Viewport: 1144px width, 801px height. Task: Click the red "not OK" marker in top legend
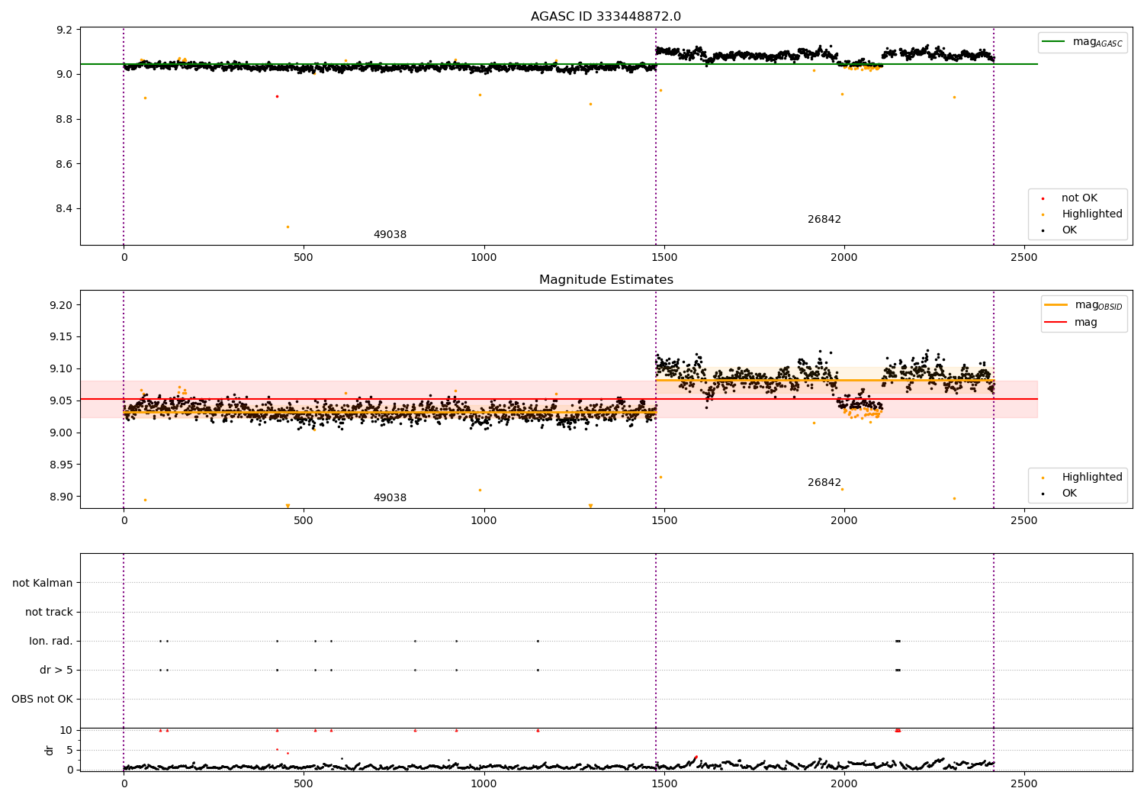click(x=1043, y=198)
